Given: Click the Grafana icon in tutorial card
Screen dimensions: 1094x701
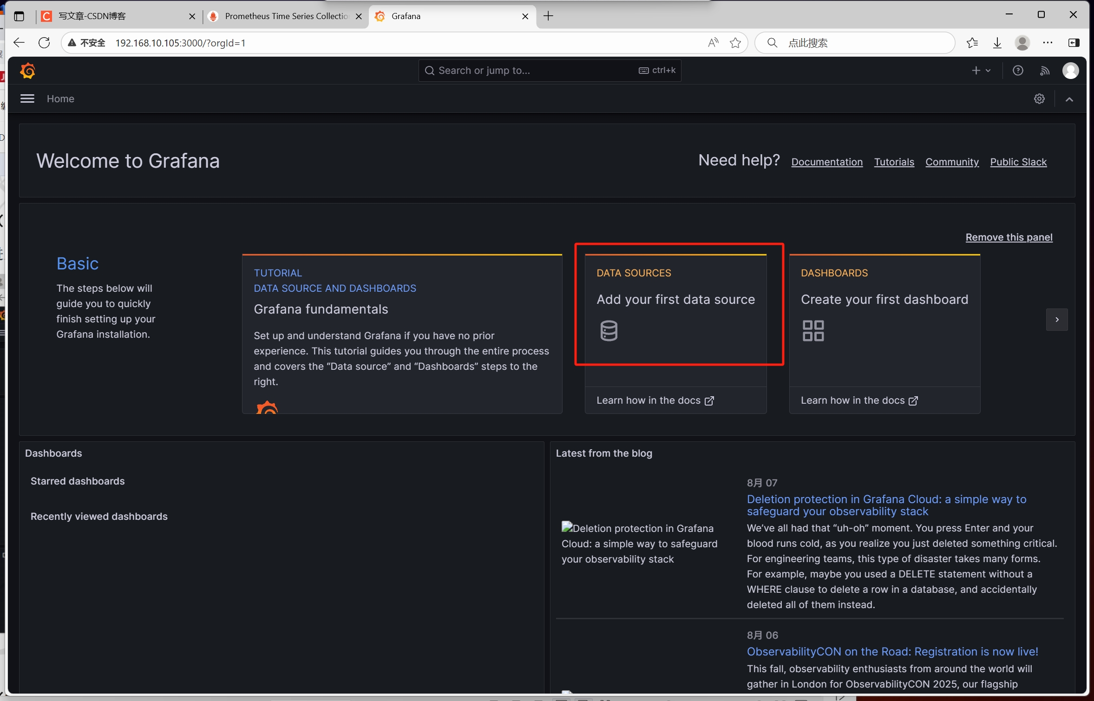Looking at the screenshot, I should (x=267, y=407).
